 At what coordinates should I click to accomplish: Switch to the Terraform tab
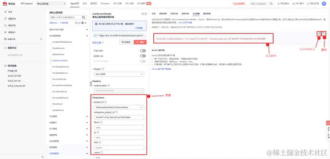pos(105,3)
